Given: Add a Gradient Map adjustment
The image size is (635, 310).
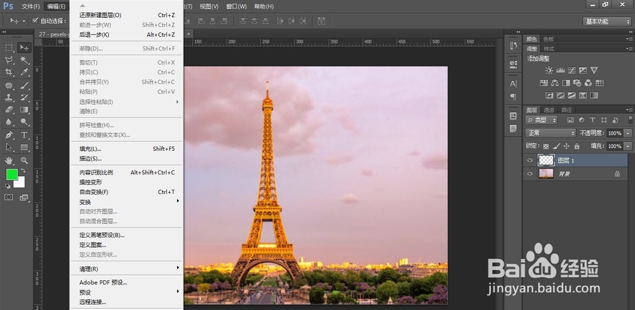Looking at the screenshot, I should [594, 96].
